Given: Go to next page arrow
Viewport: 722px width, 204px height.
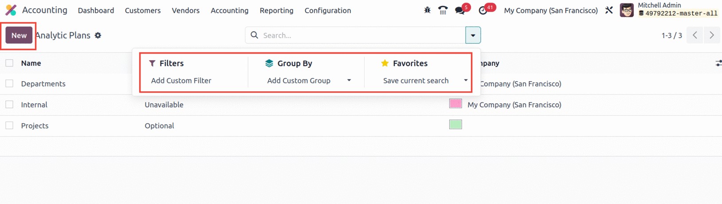Looking at the screenshot, I should [711, 35].
